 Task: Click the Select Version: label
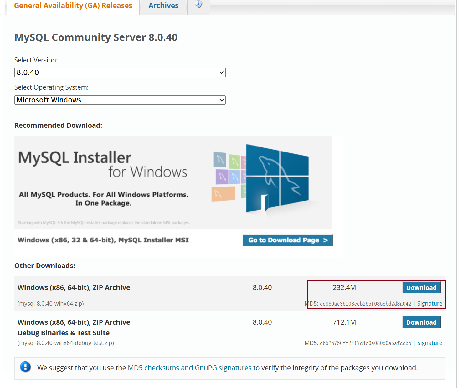coord(36,60)
